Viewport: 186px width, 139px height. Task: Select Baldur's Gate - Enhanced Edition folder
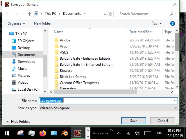point(85,58)
